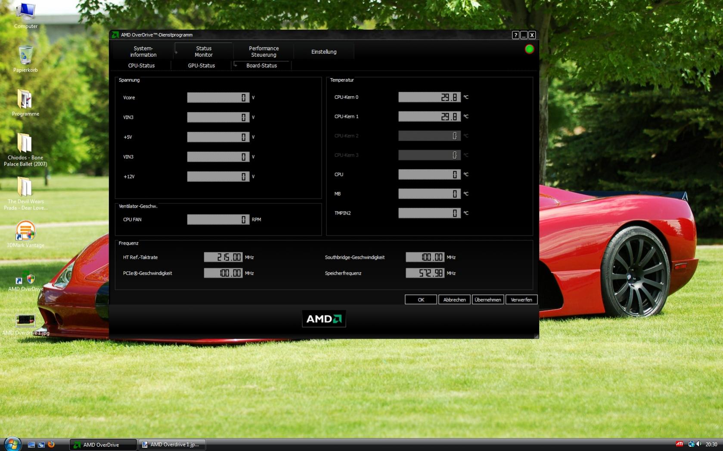This screenshot has width=723, height=451.
Task: Click the OK button
Action: pyautogui.click(x=421, y=300)
